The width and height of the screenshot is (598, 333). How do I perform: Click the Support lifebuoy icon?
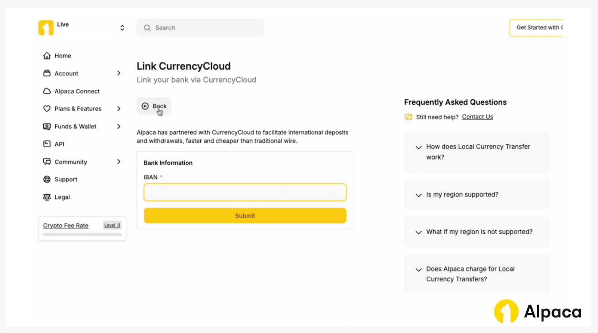point(47,179)
